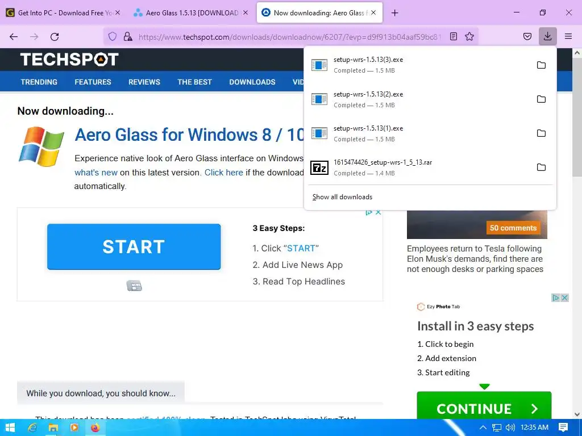Open TRENDING in TechSpot navigation
Viewport: 582px width, 436px height.
(39, 82)
